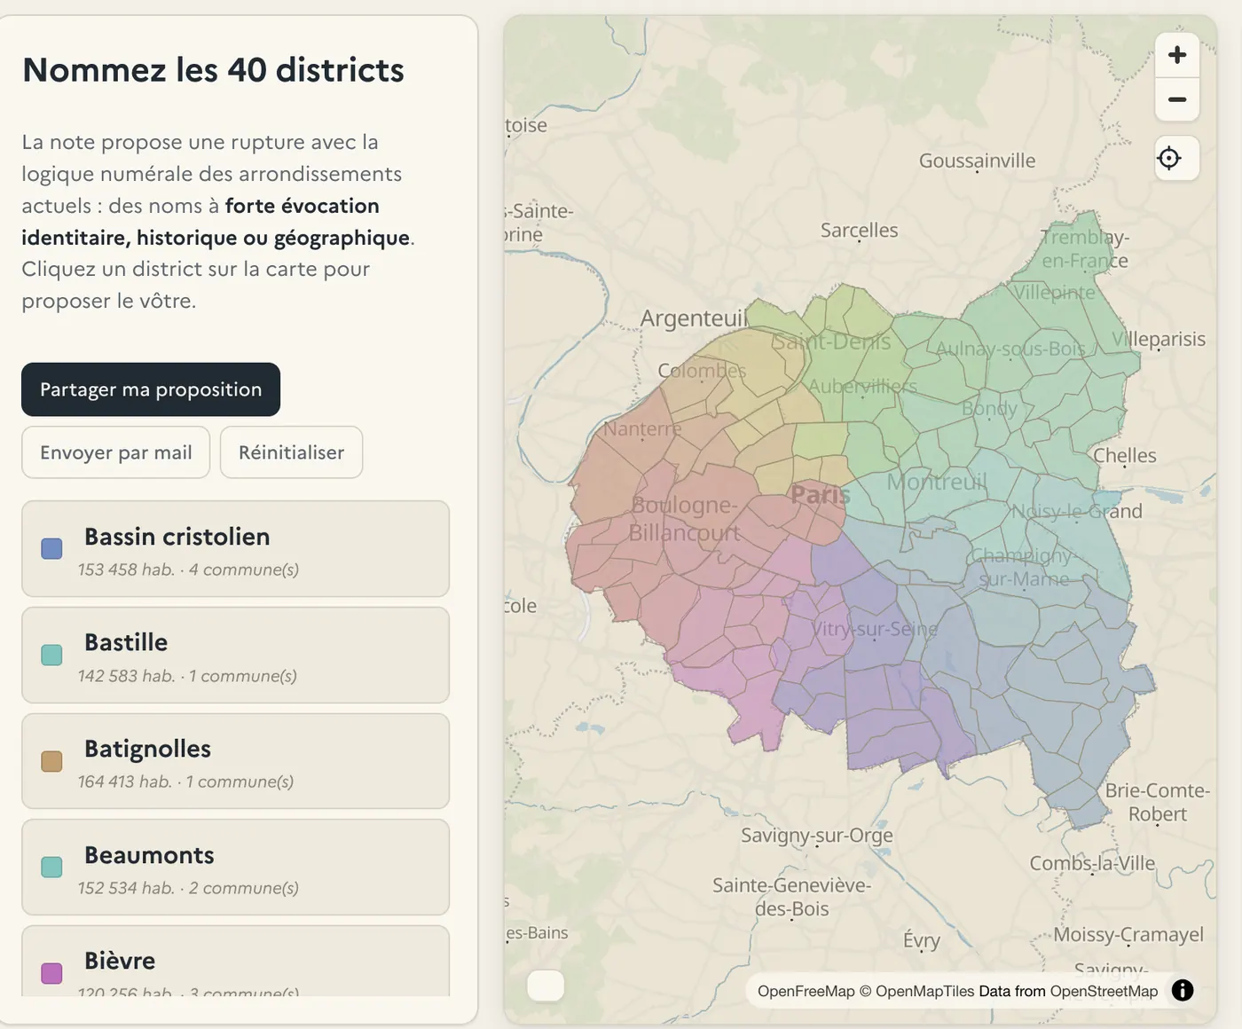Screen dimensions: 1242x1029
Task: Click the Noisy-le-Grand map label
Action: pyautogui.click(x=1077, y=511)
